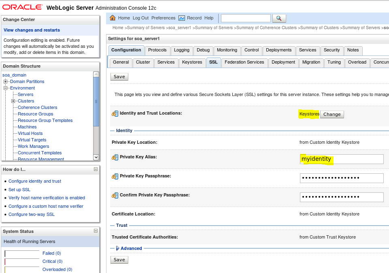This screenshot has height=273, width=389.
Task: Expand the Advanced section
Action: click(x=118, y=248)
